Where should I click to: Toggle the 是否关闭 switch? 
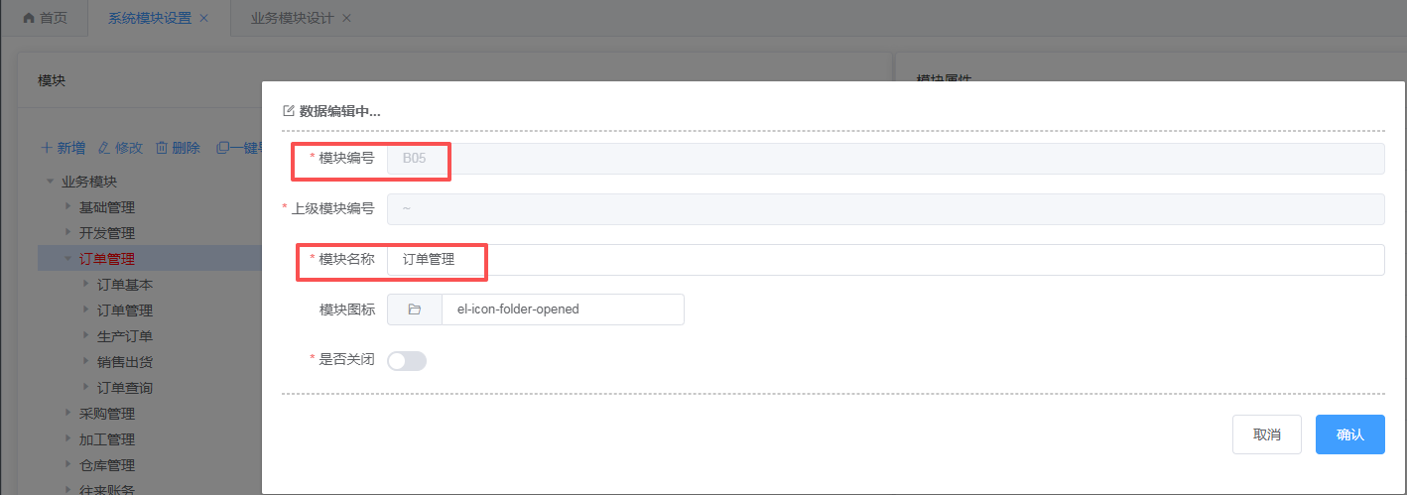click(407, 361)
